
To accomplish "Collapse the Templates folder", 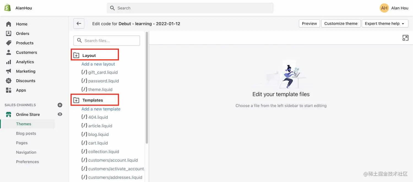I will (x=76, y=100).
